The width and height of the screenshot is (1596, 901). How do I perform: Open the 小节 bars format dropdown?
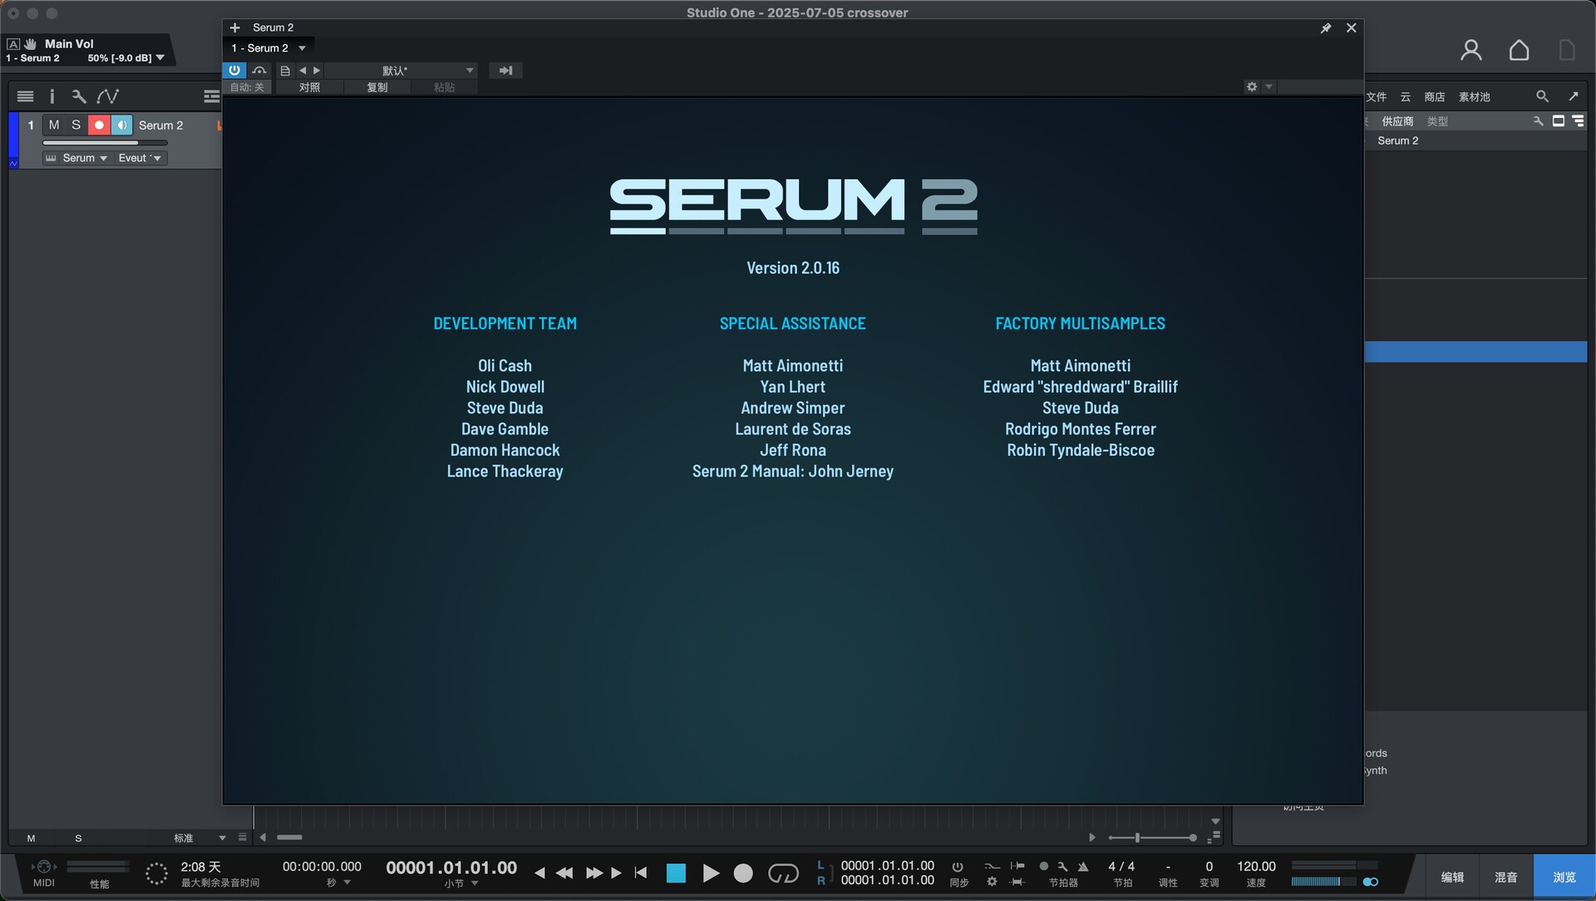click(461, 884)
